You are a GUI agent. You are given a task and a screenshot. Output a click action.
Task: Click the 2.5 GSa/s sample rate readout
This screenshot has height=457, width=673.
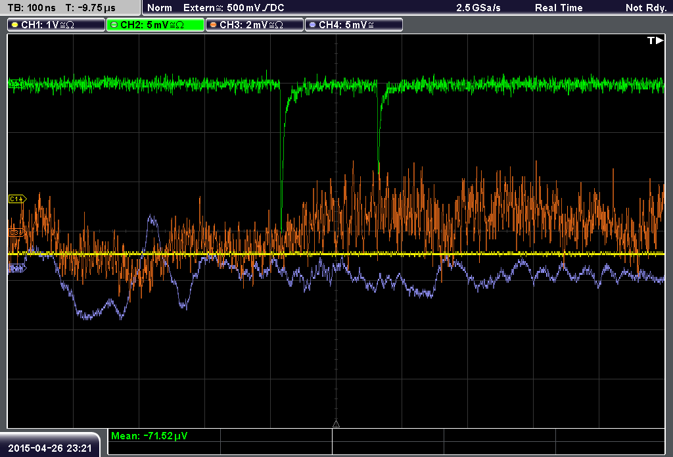pos(478,8)
